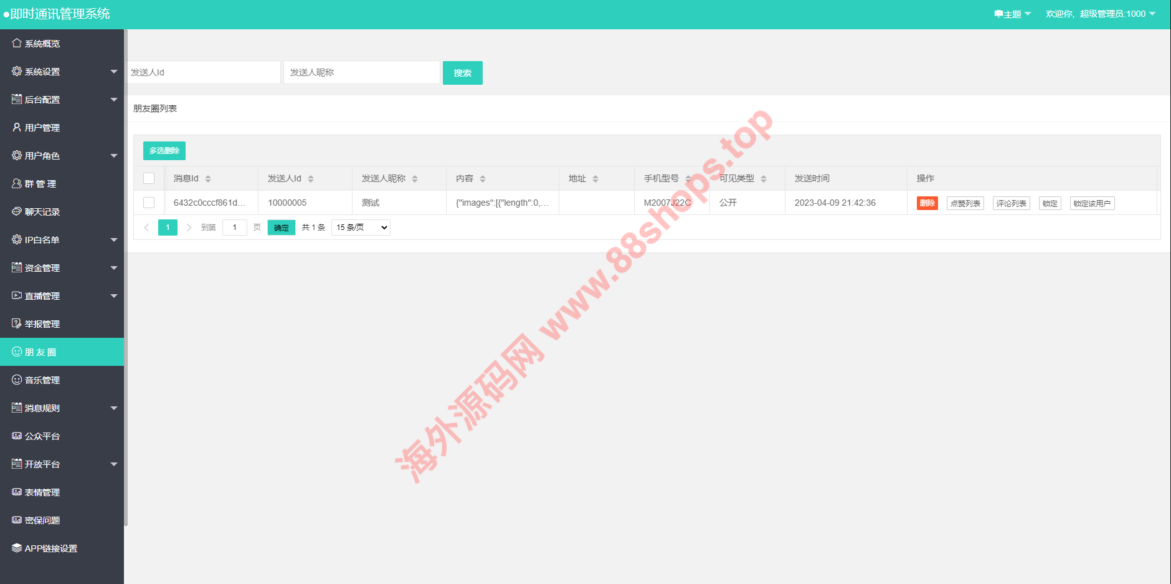Open the 朋友圈 menu item
The height and width of the screenshot is (584, 1171).
[41, 352]
